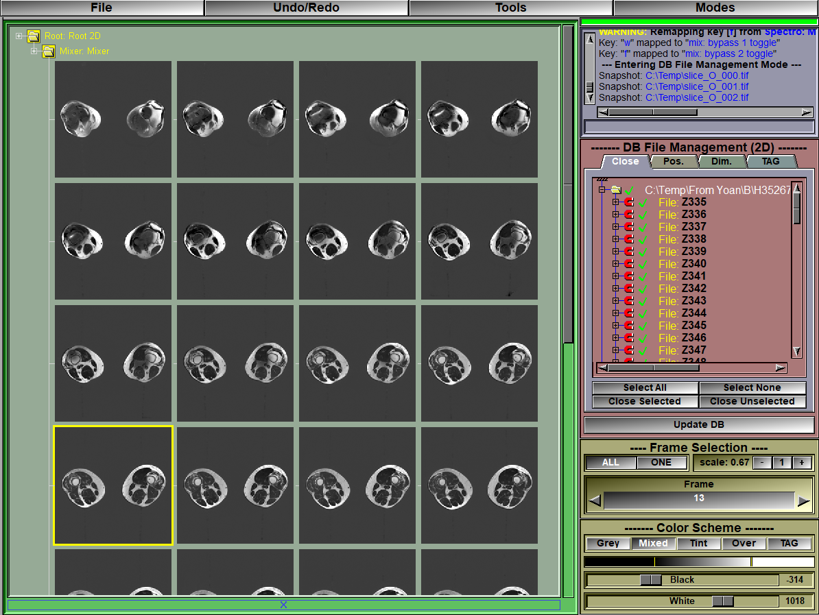Click the red magnet icon of file Z345
The image size is (819, 615).
[x=628, y=325]
